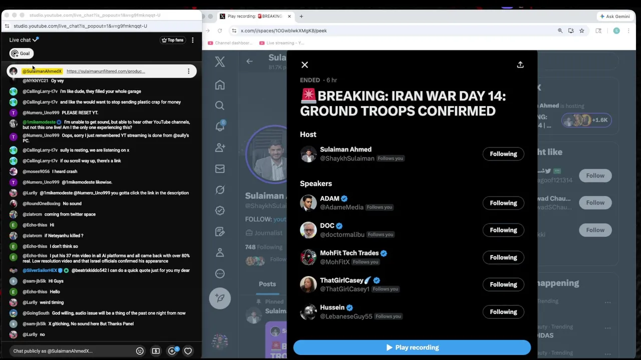The width and height of the screenshot is (641, 360).
Task: Open X Explore search icon
Action: point(220,105)
